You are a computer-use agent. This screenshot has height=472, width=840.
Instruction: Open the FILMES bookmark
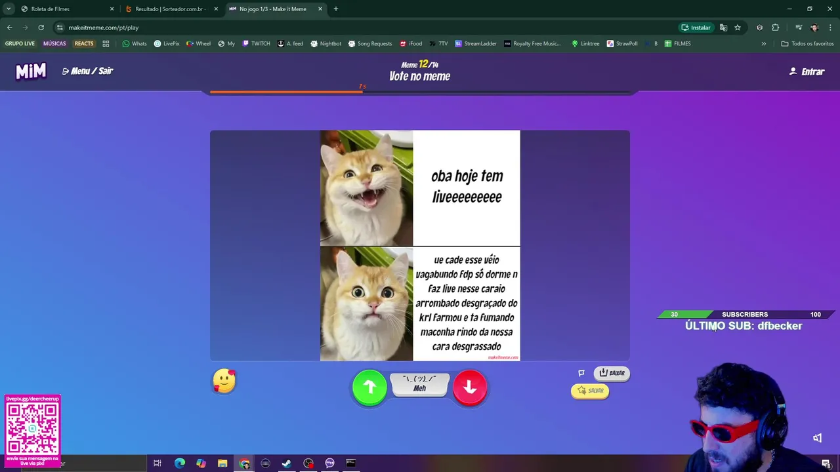click(677, 44)
